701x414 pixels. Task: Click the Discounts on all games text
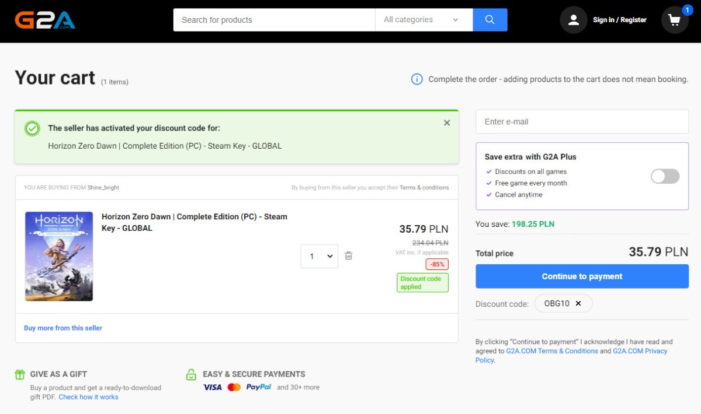click(x=531, y=171)
